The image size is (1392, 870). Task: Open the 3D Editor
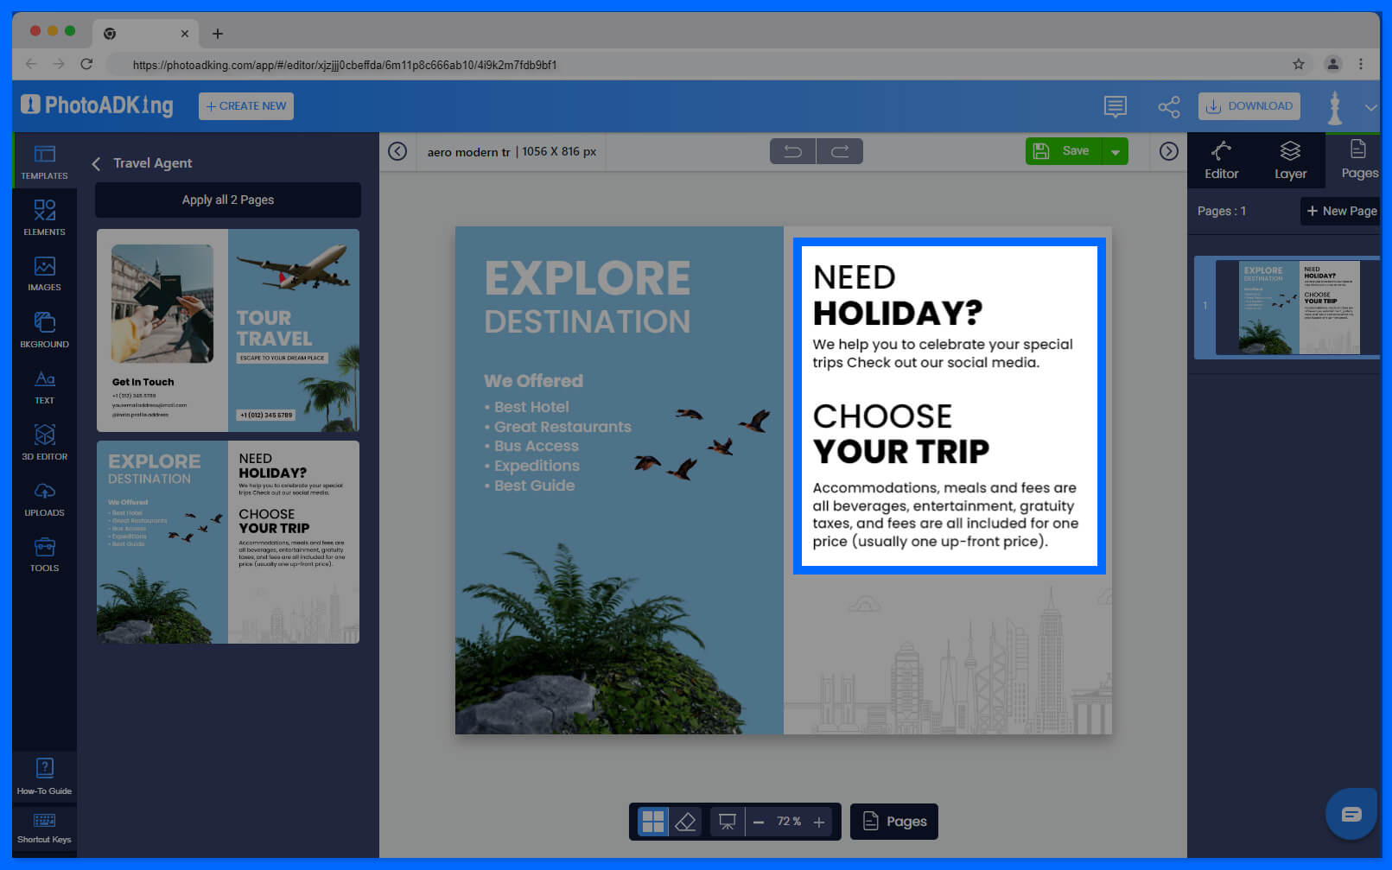44,442
